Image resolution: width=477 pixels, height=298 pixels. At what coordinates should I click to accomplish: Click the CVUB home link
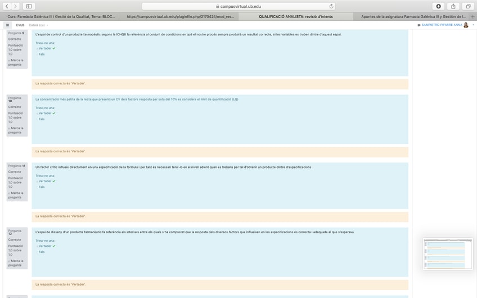coord(20,25)
